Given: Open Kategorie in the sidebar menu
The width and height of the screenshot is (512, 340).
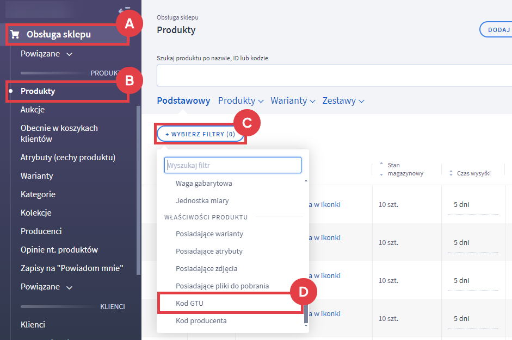Looking at the screenshot, I should tap(38, 194).
